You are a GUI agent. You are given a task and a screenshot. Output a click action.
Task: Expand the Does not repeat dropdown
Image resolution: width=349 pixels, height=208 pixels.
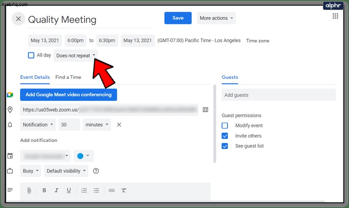(x=76, y=56)
